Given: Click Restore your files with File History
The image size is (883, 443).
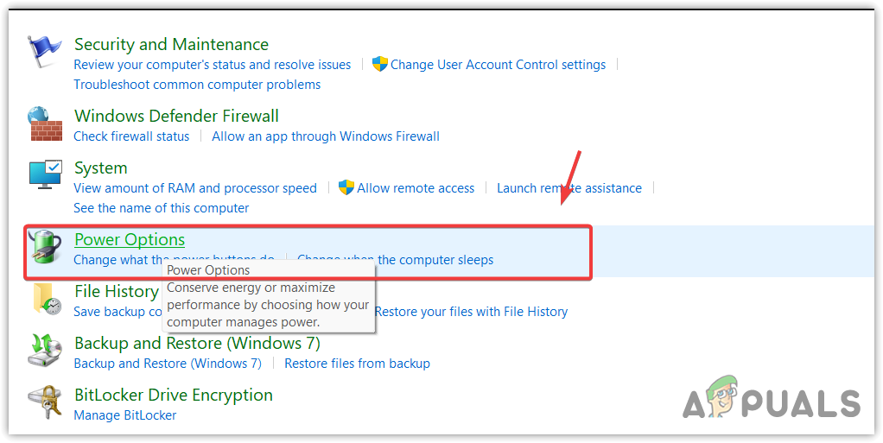Looking at the screenshot, I should click(x=472, y=312).
